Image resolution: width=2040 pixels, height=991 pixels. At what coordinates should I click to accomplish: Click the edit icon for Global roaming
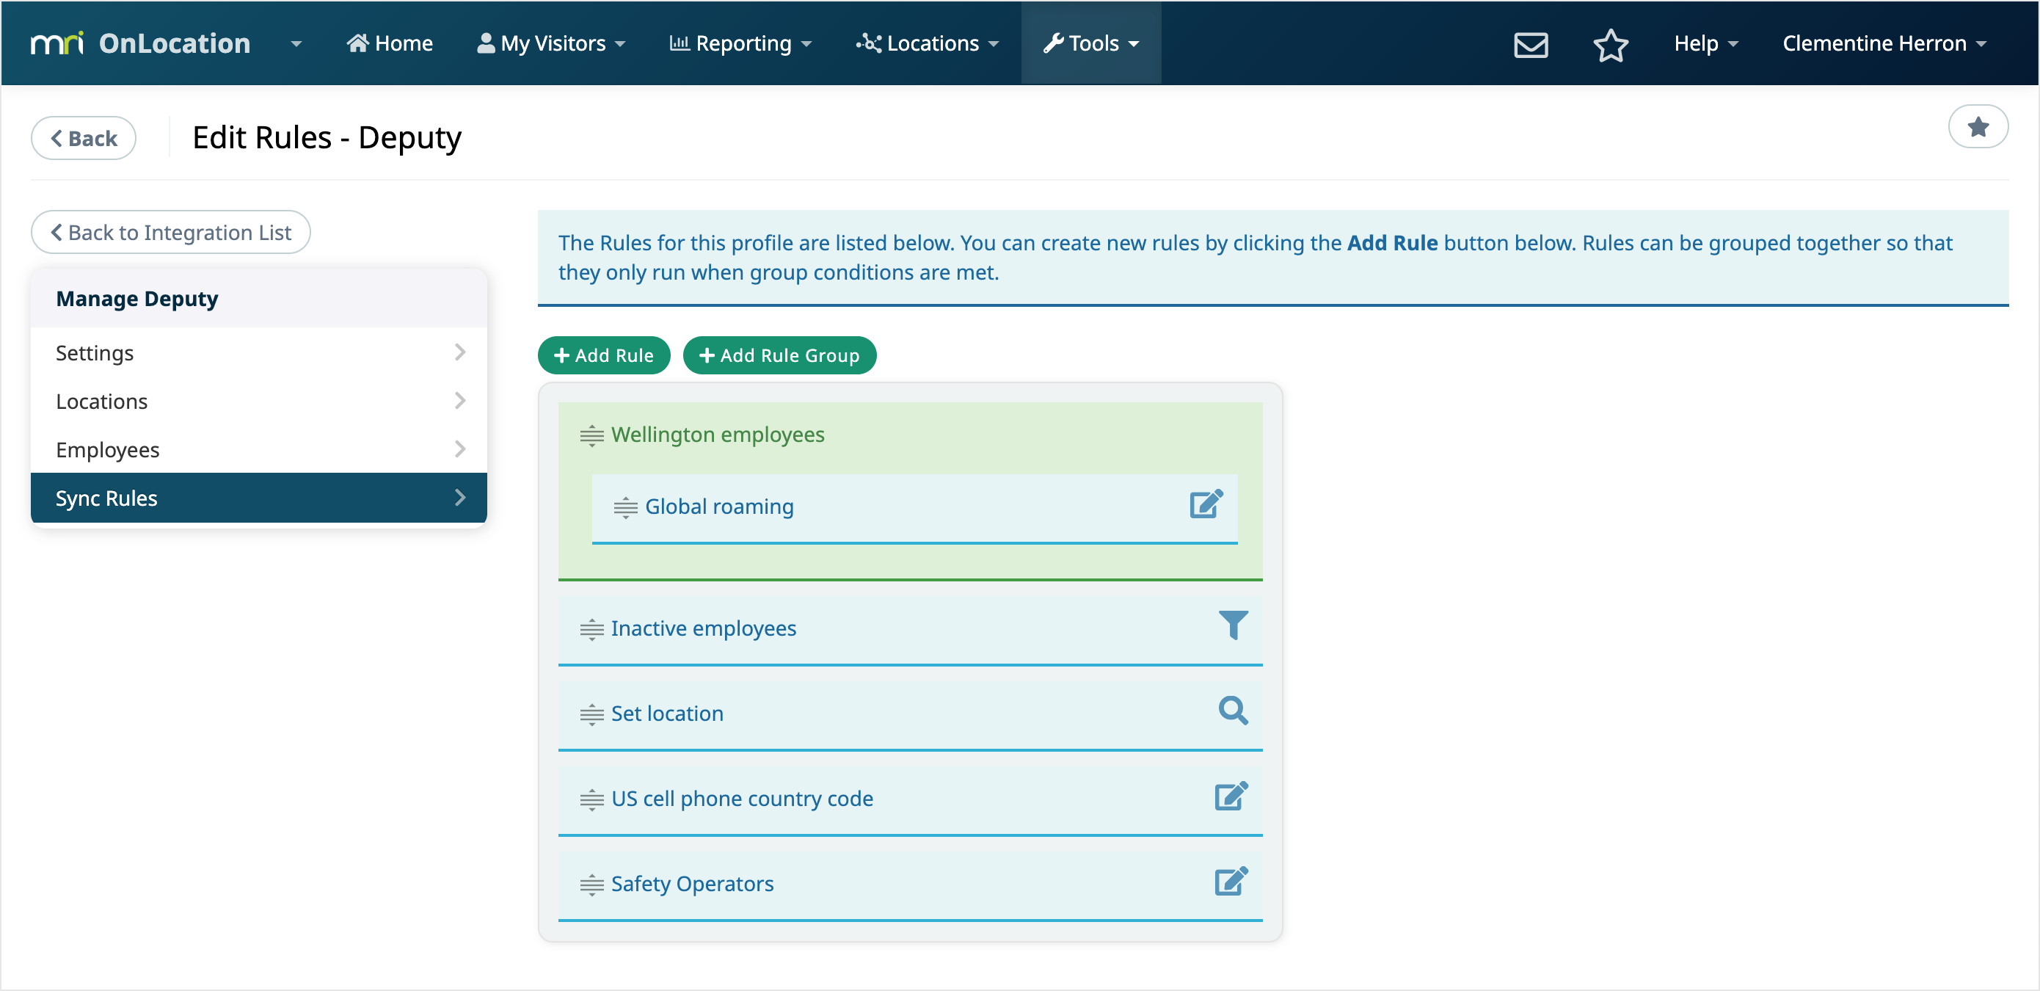tap(1206, 504)
